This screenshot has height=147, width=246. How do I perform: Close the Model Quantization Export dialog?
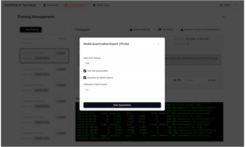point(158,44)
